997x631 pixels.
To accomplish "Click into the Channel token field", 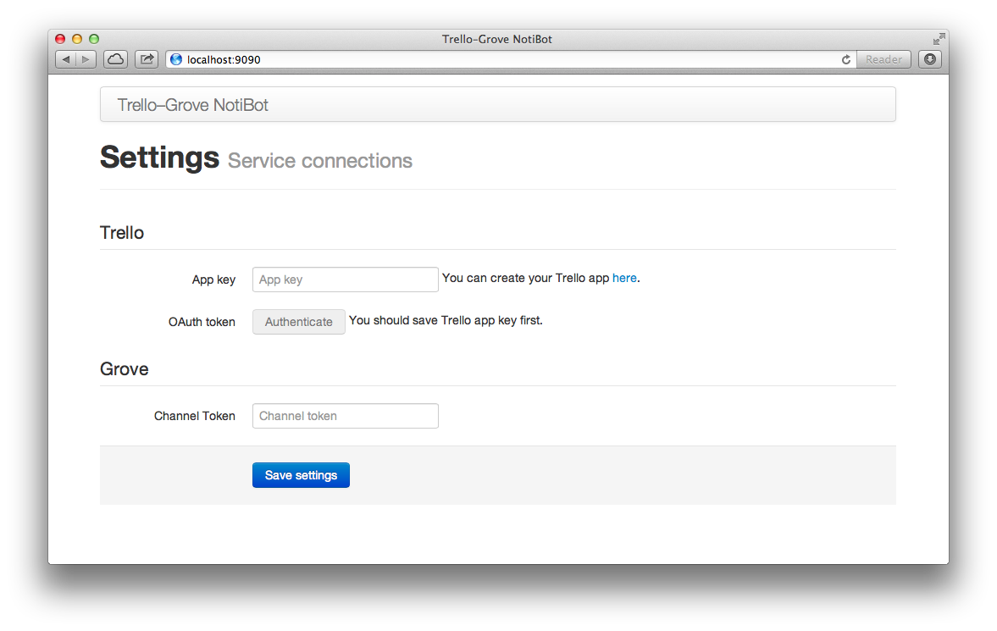I will (x=346, y=416).
